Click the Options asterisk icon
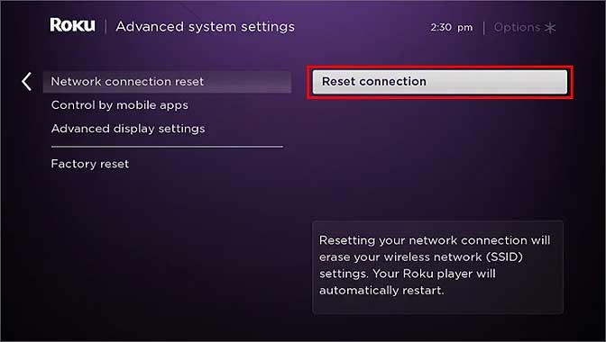This screenshot has height=342, width=606. 550,27
